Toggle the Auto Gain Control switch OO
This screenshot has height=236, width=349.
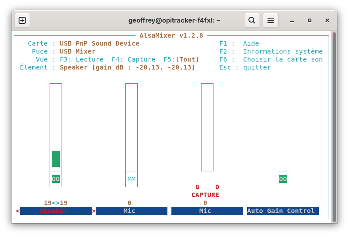coord(283,179)
